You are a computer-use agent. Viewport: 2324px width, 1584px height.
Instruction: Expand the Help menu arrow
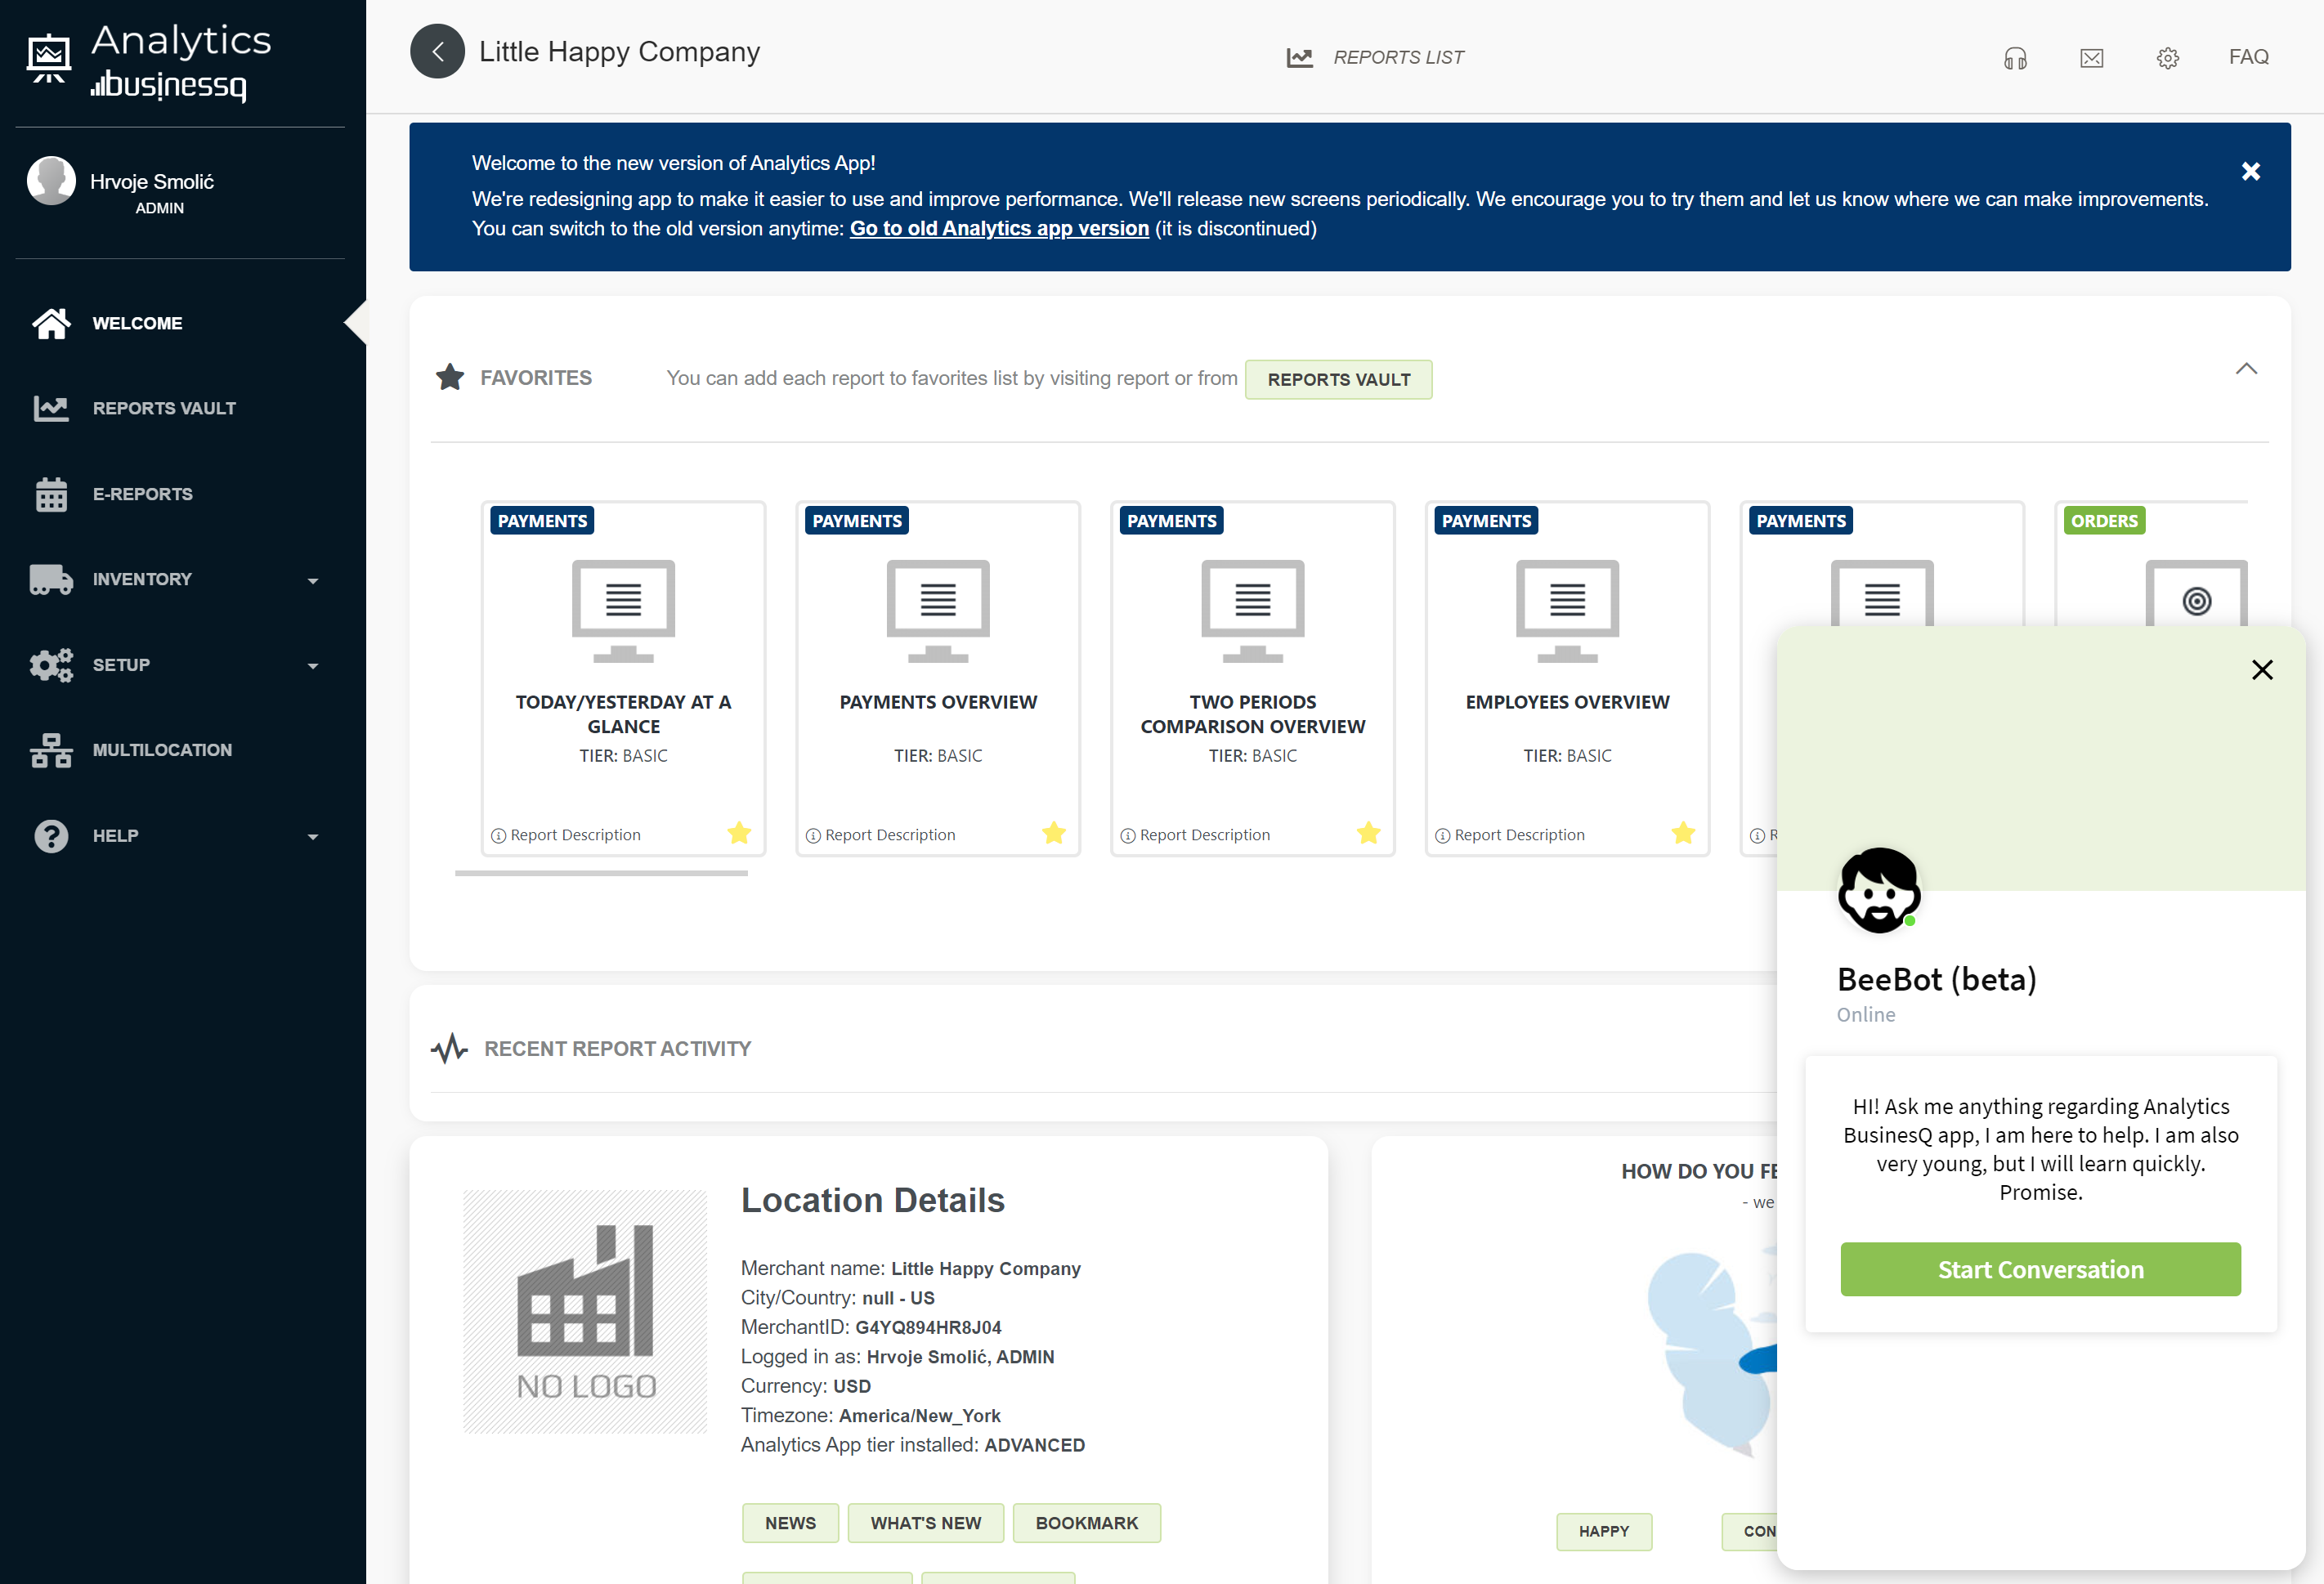[x=313, y=837]
